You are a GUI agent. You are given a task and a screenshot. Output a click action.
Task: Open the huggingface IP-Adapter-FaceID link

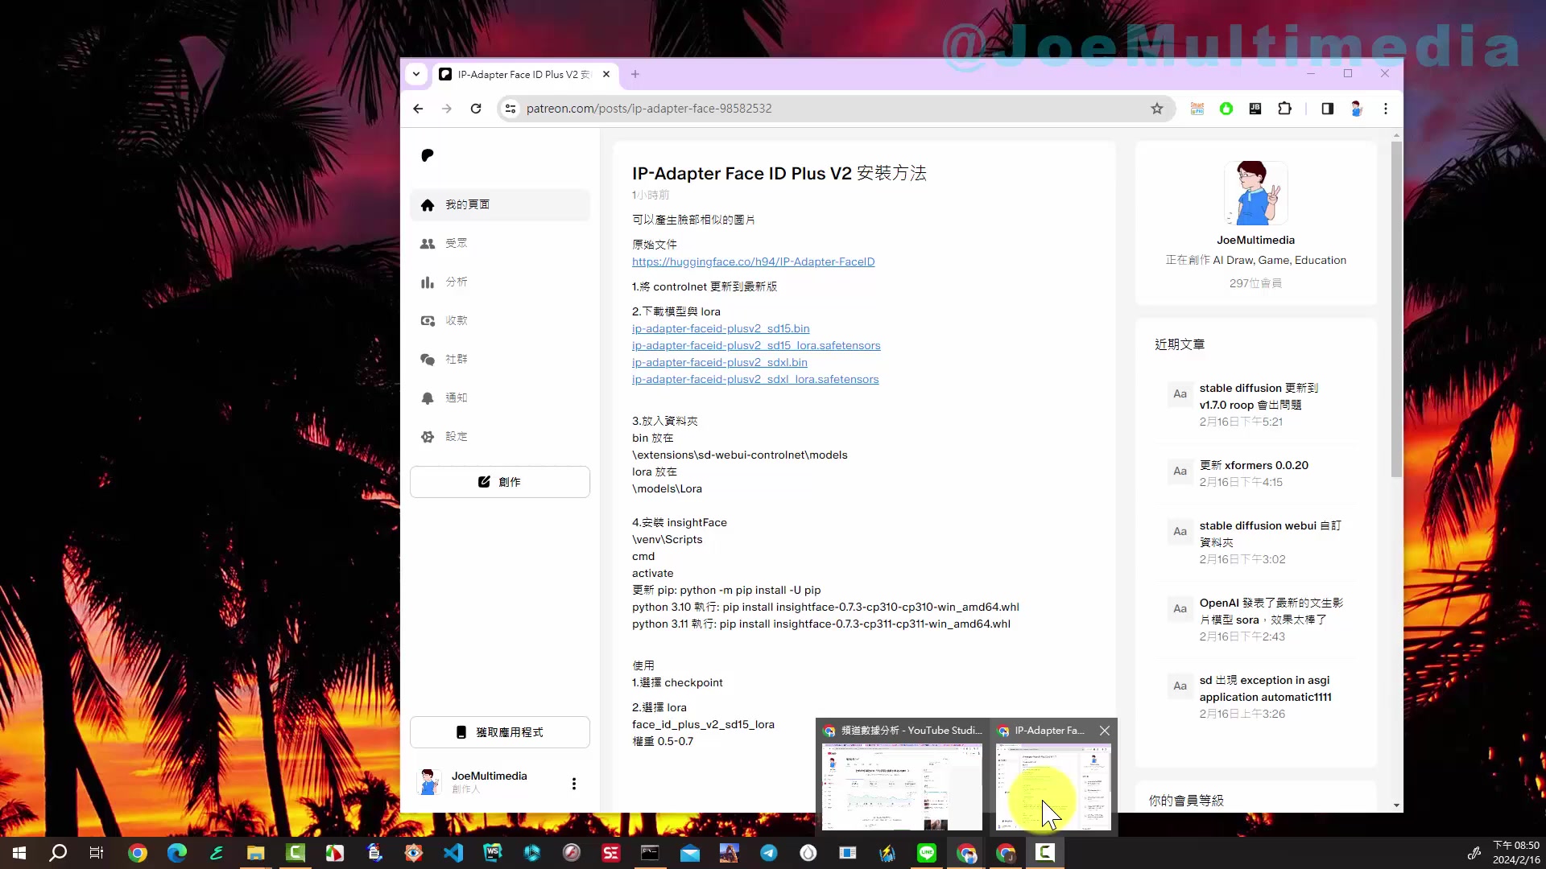coord(753,262)
